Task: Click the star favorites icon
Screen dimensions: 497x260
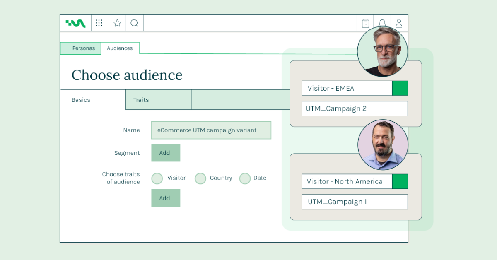Action: pos(117,23)
